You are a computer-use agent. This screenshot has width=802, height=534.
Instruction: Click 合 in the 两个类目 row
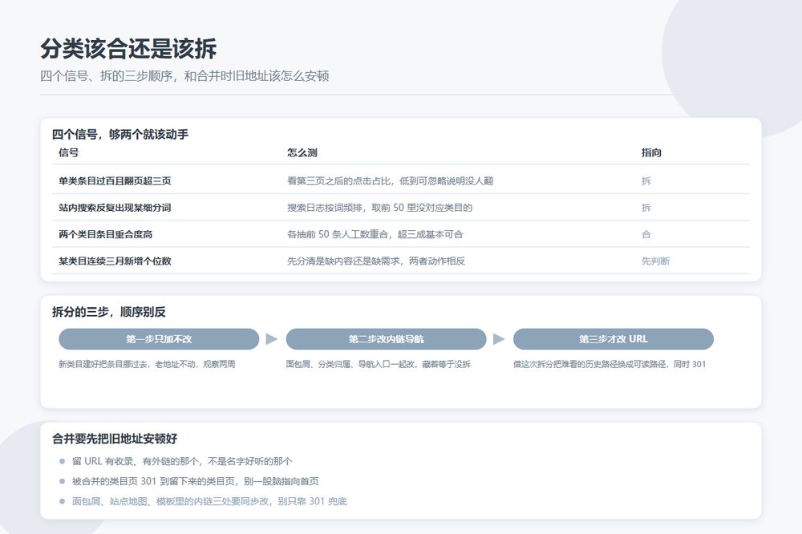click(x=646, y=234)
